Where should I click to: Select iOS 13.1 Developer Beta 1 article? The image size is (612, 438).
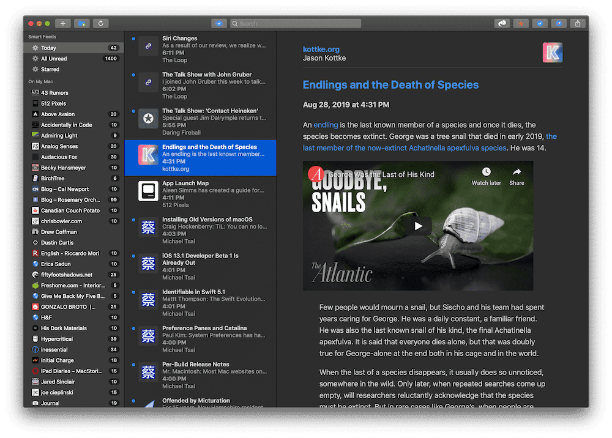(201, 267)
